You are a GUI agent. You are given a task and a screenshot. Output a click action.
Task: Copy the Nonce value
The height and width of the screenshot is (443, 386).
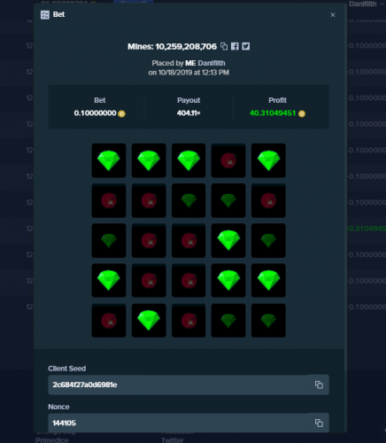click(x=319, y=423)
